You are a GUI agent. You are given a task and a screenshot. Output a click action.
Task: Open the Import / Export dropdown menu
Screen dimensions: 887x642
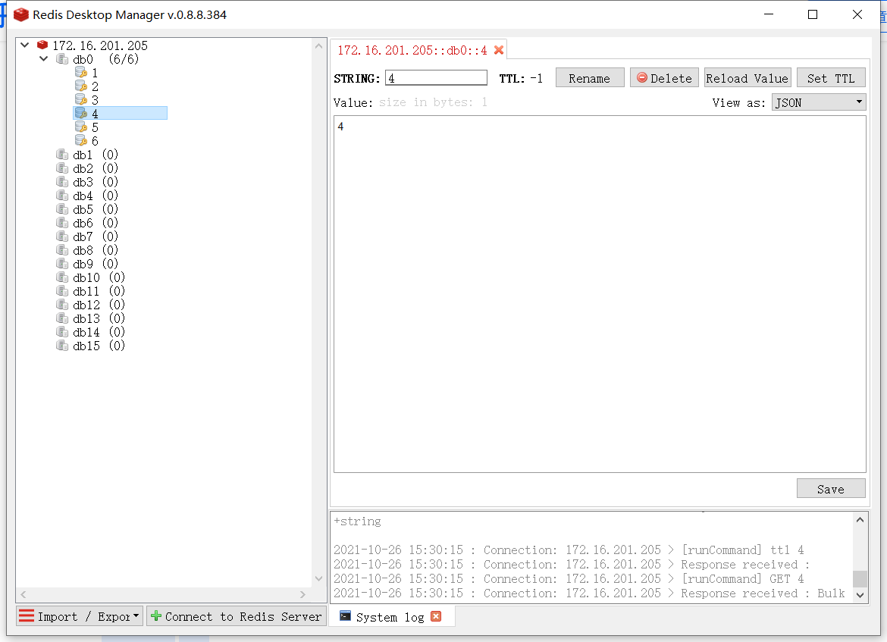tap(79, 616)
